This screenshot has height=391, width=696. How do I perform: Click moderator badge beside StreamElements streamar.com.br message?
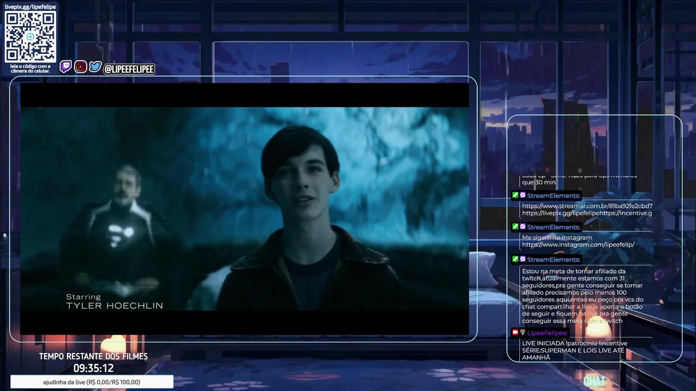tap(515, 195)
